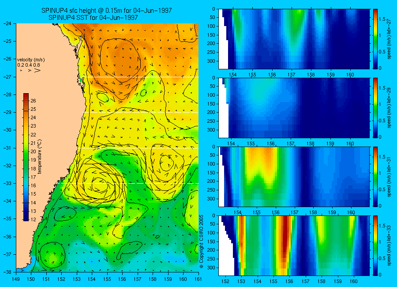
Task: Click the '26' tick on the temperature color bar
Action: click(34, 101)
